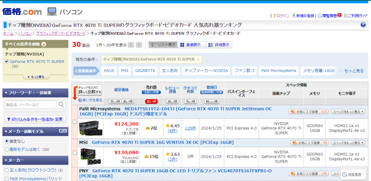Open the 135件 クチコミ link

[190, 128]
